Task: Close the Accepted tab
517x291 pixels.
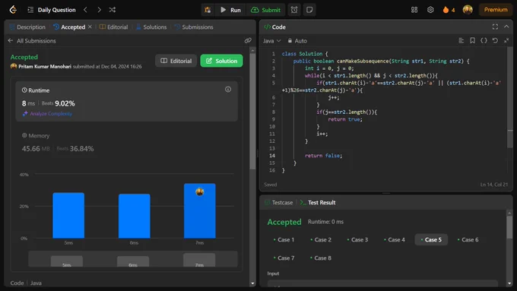Action: click(x=90, y=27)
